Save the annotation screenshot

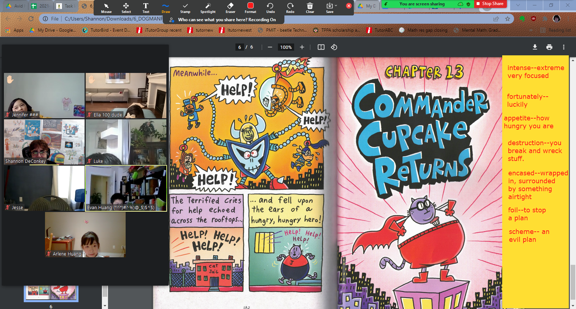coord(329,8)
